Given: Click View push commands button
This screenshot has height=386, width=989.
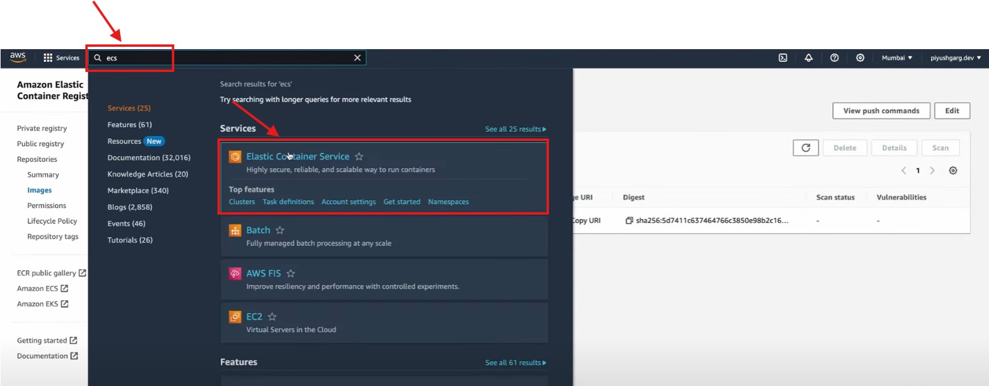Looking at the screenshot, I should point(880,111).
